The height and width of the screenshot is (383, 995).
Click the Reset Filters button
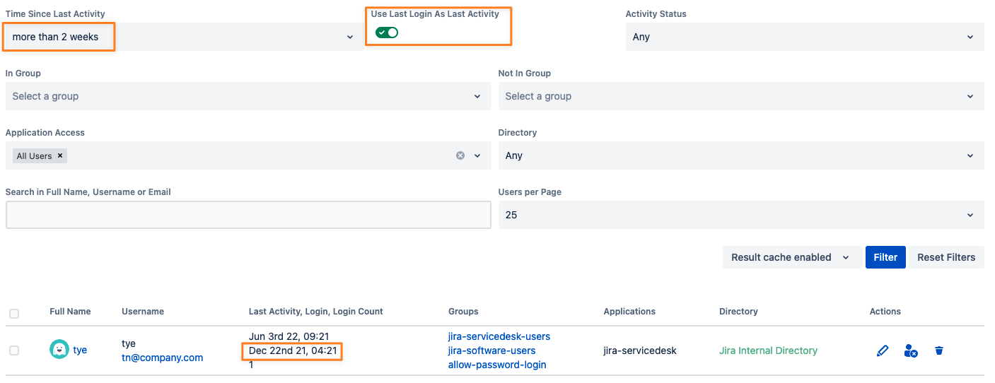tap(945, 257)
